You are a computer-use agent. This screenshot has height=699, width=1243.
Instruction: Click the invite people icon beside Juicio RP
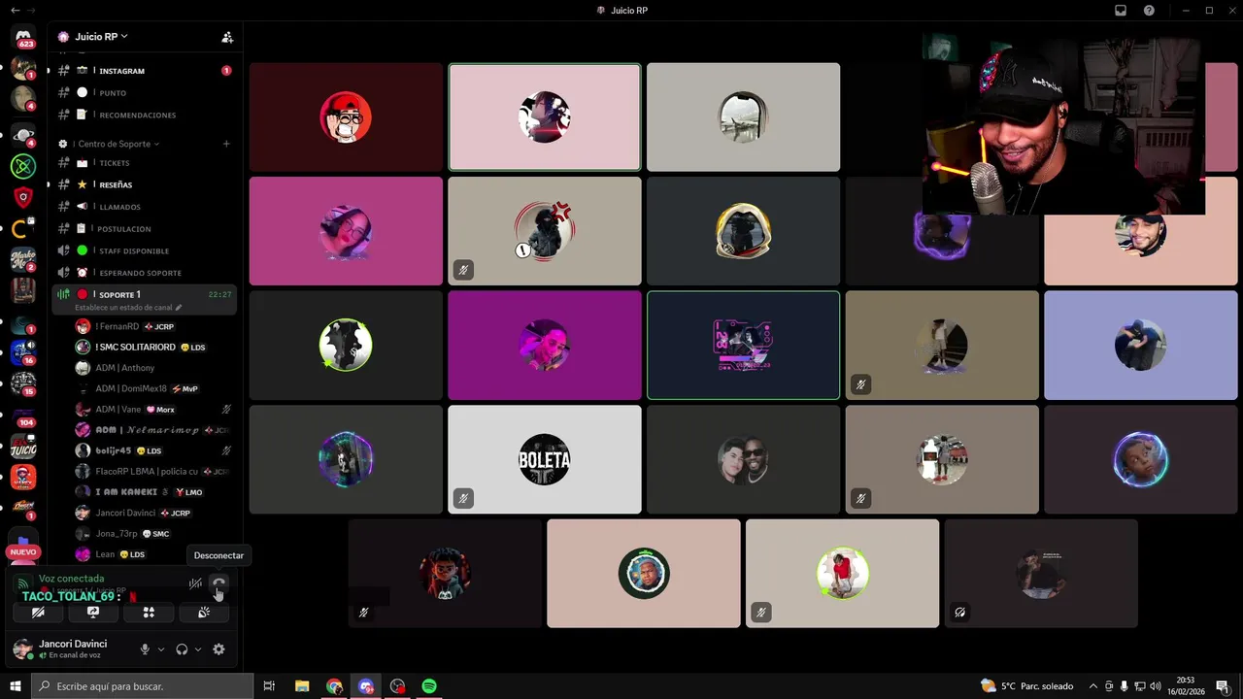[227, 37]
